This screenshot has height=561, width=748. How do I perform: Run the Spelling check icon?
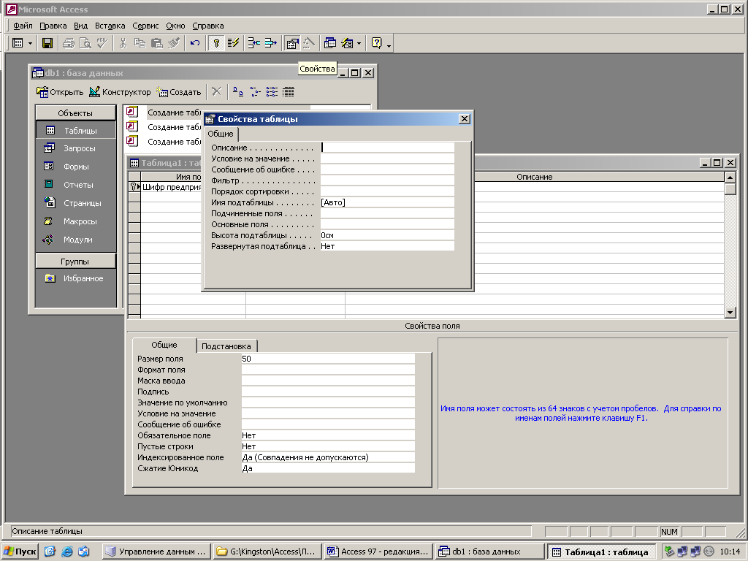point(102,43)
